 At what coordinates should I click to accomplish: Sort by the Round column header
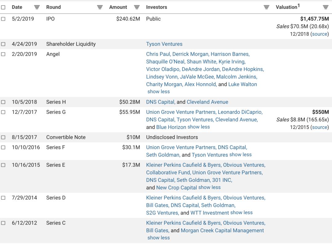[53, 7]
